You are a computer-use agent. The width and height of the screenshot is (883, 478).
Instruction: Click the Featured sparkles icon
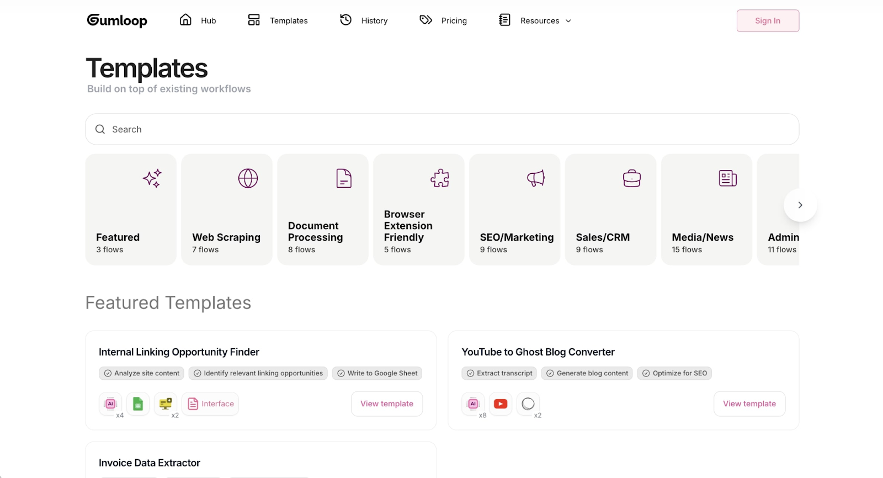click(152, 178)
